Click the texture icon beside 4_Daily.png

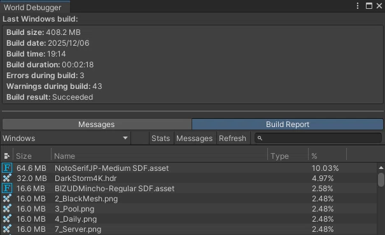pos(7,219)
